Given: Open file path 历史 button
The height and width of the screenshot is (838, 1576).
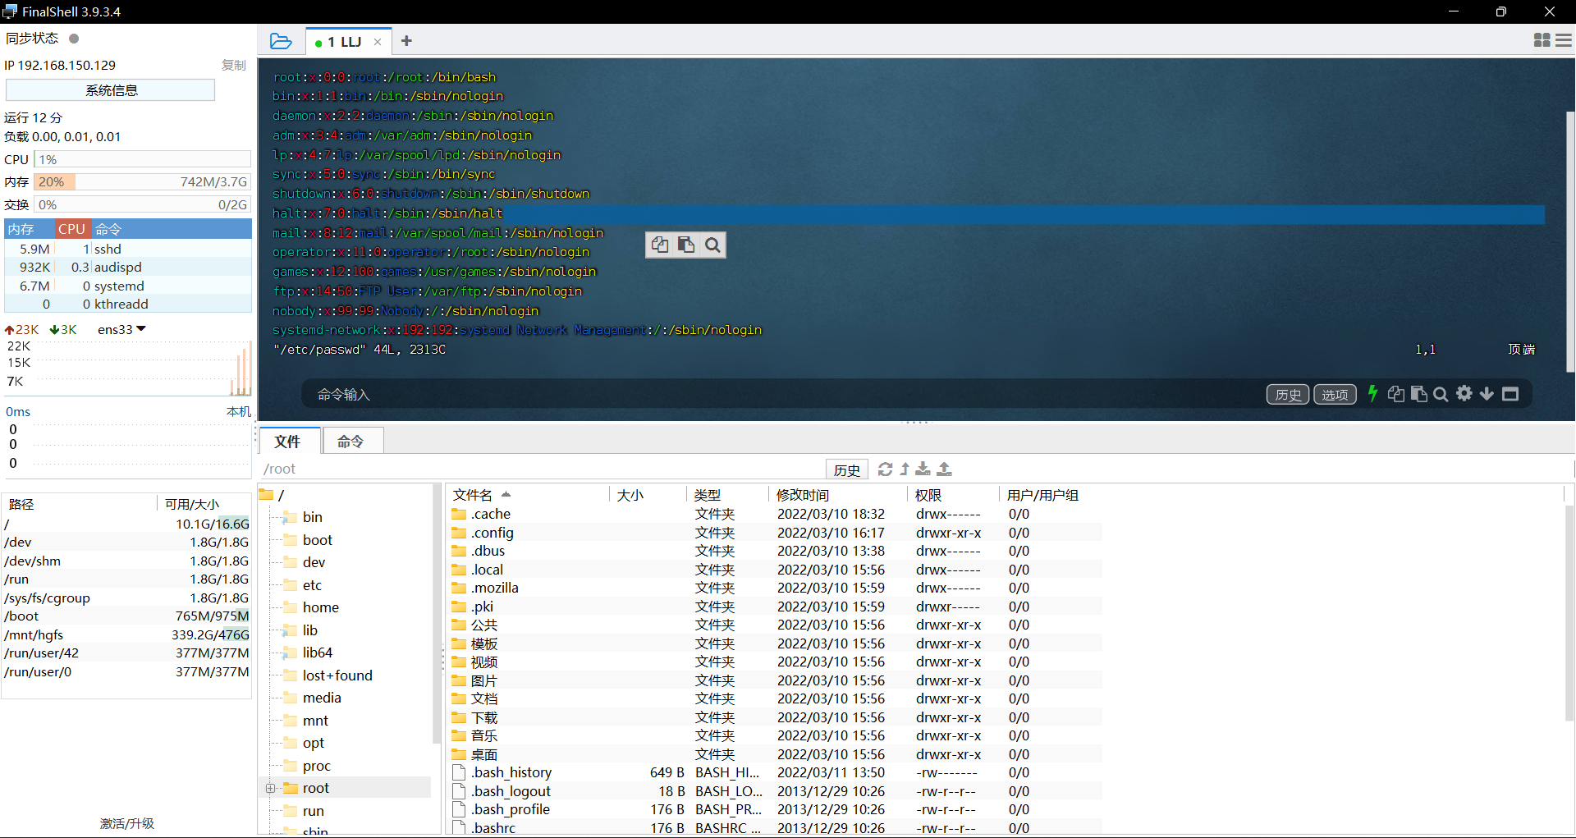Looking at the screenshot, I should pos(847,469).
